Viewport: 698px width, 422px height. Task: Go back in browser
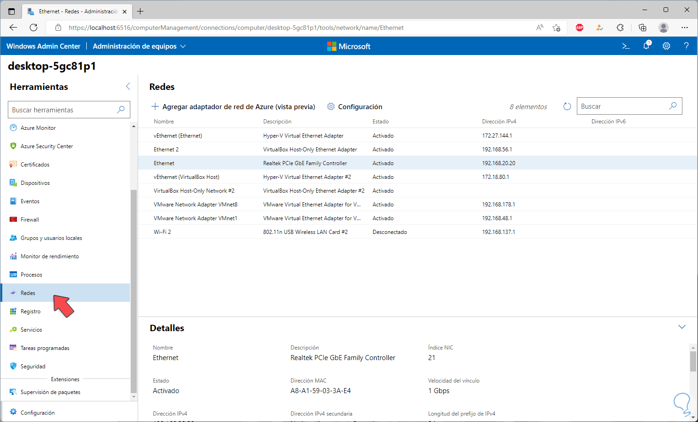pos(13,28)
